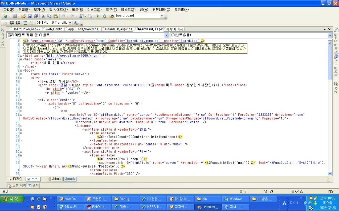Click the Copy icon in the toolbar
Image resolution: width=339 pixels, height=211 pixels.
coord(49,16)
